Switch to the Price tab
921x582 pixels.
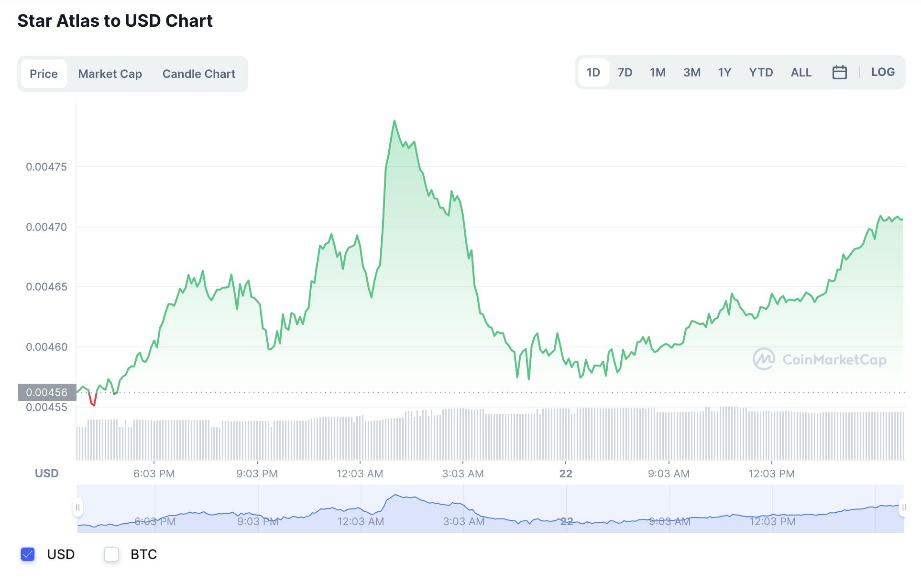pyautogui.click(x=44, y=74)
